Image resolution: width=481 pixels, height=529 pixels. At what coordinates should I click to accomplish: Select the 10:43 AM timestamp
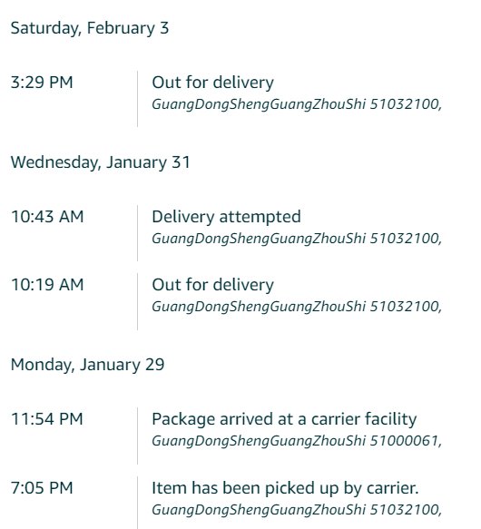click(x=47, y=217)
